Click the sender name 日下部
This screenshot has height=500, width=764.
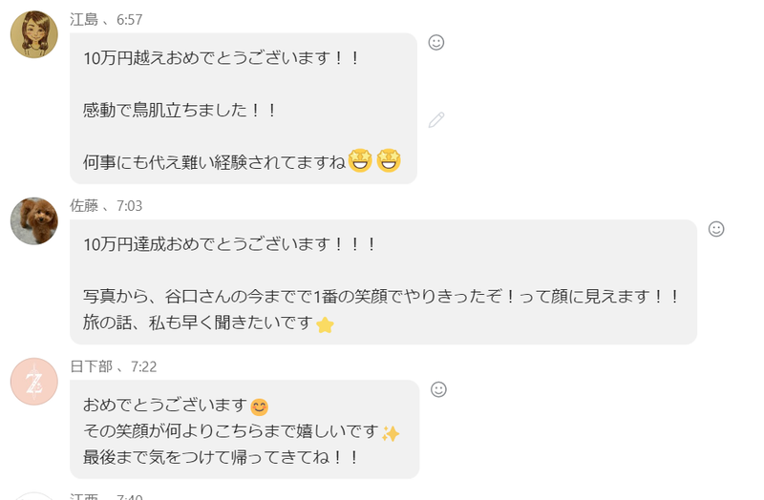click(92, 366)
